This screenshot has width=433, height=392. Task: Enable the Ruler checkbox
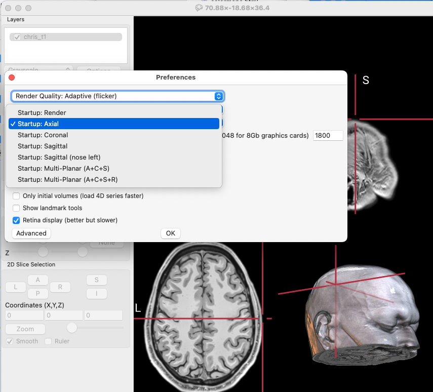pyautogui.click(x=49, y=341)
